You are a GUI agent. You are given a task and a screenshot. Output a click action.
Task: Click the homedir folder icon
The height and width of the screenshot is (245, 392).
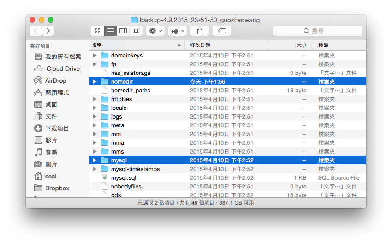pyautogui.click(x=105, y=81)
